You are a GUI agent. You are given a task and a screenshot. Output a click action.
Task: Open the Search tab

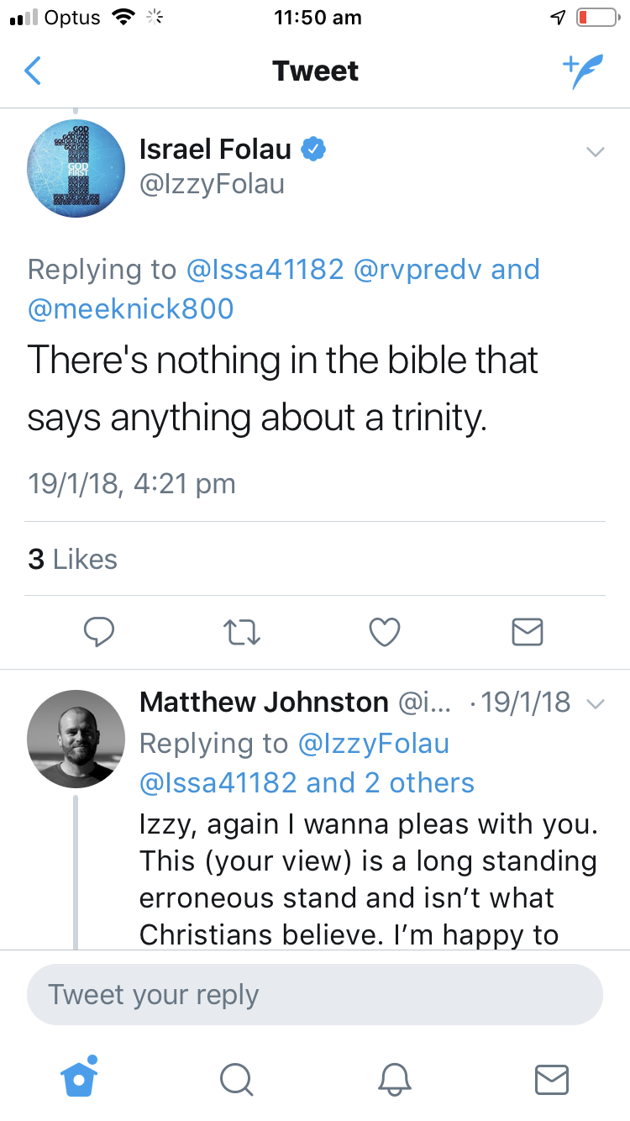(236, 1079)
